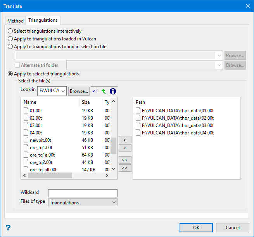The height and width of the screenshot is (237, 254).
Task: Click the blue help question mark icon
Action: 8,228
